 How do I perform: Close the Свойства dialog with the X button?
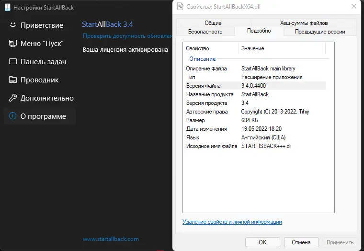pyautogui.click(x=354, y=6)
